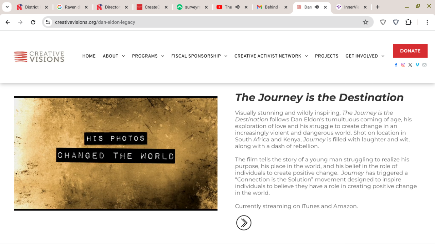Screen dimensions: 435x244
Task: Go to the HOME page
Action: (89, 56)
